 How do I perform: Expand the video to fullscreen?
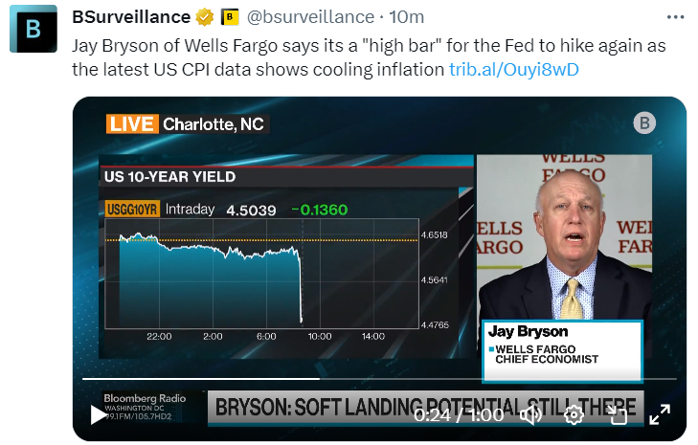click(660, 414)
